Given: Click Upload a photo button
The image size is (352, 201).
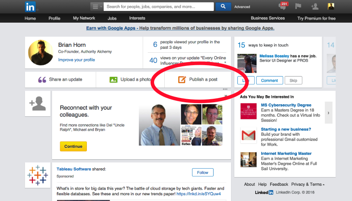Looking at the screenshot, I should pos(130,80).
